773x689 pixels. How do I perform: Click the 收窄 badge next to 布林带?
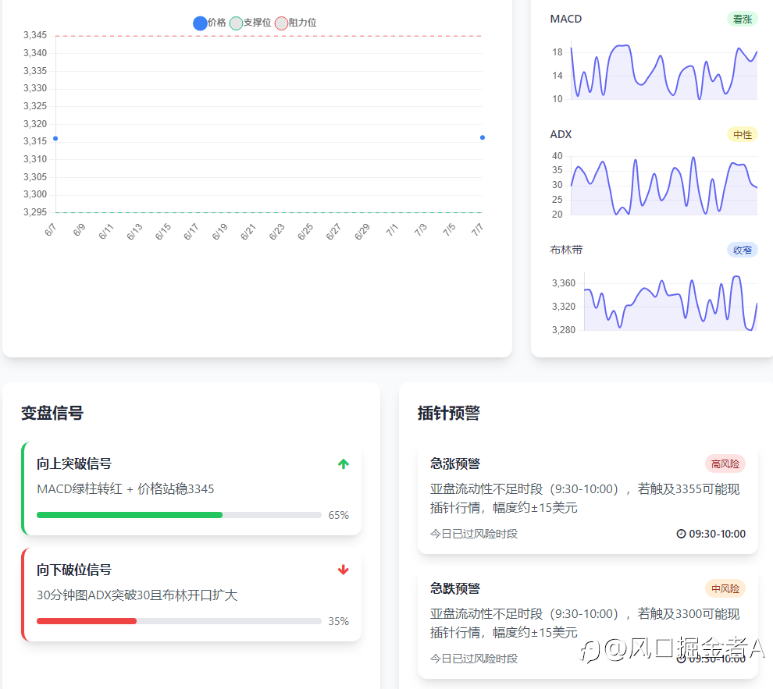[x=743, y=250]
